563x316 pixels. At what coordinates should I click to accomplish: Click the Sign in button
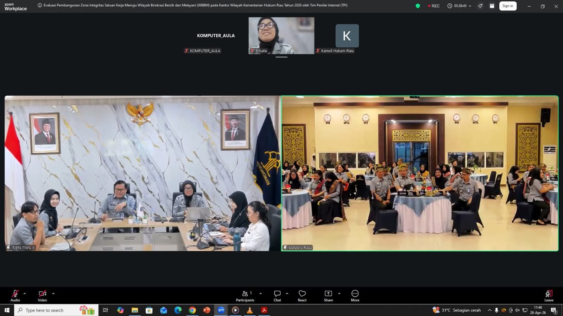(507, 6)
